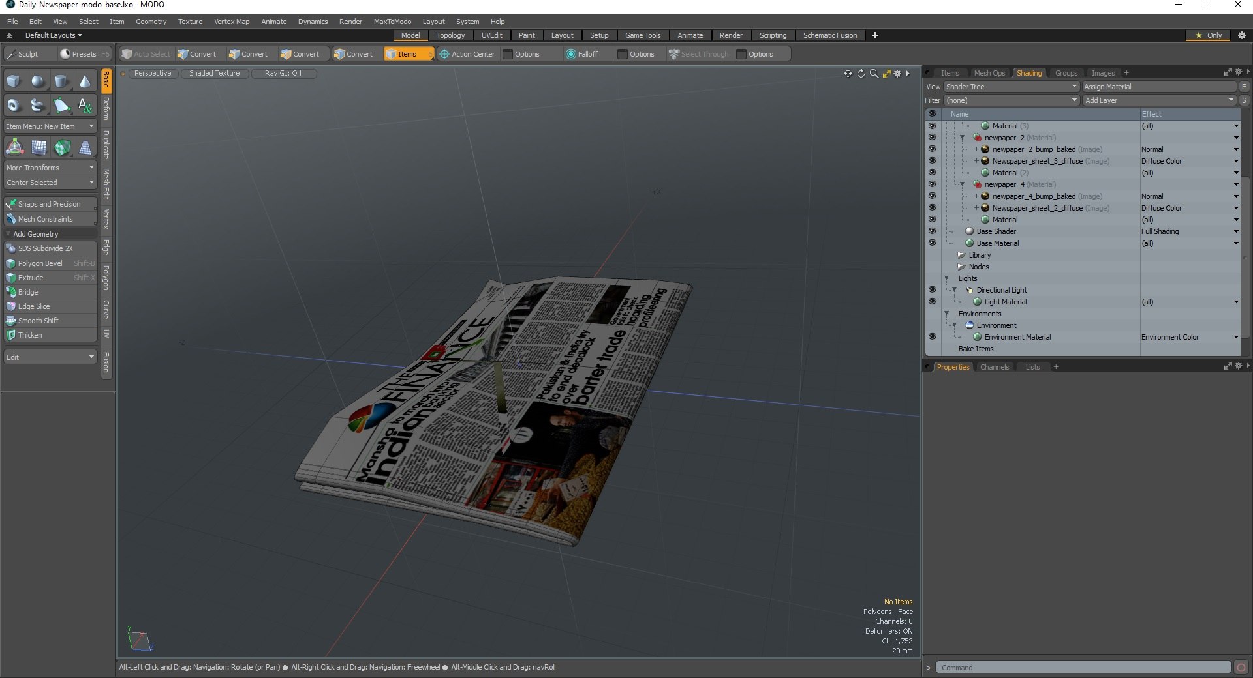This screenshot has width=1253, height=678.
Task: Switch to the Channels tab
Action: pos(994,367)
